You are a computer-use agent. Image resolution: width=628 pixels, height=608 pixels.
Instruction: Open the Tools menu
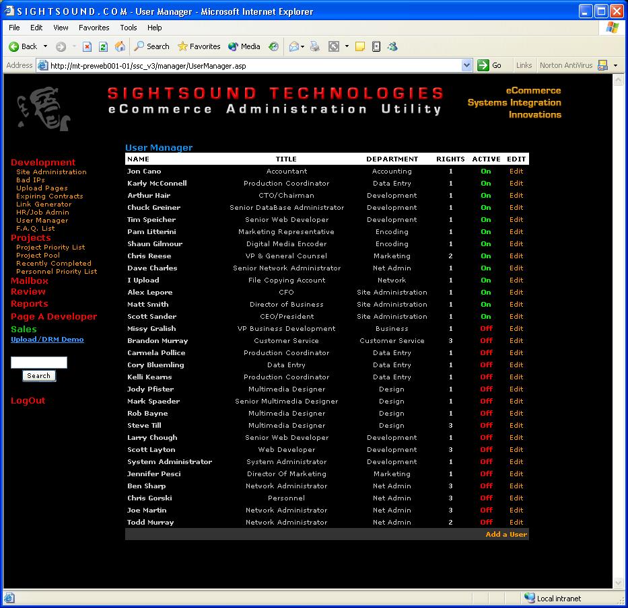pos(129,28)
